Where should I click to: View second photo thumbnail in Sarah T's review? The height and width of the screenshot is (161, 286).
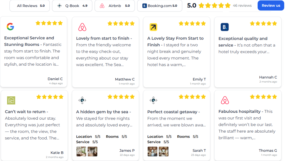[x=164, y=151]
